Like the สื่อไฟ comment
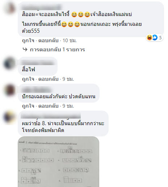 [28, 79]
